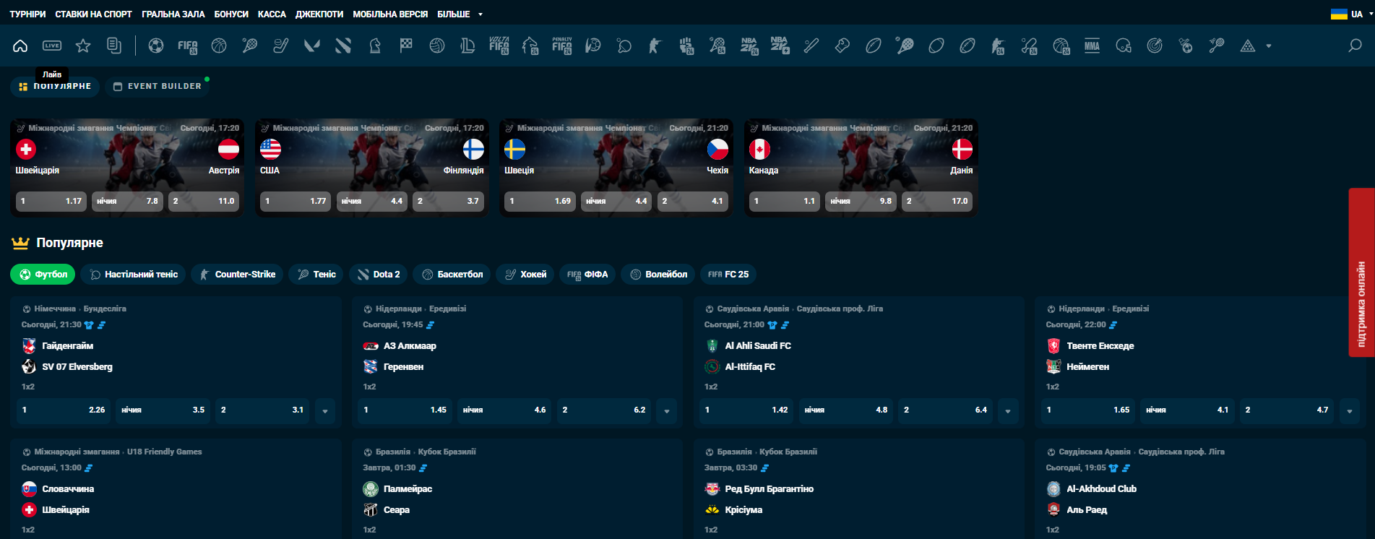Expand more markets for Гайденгайм match
This screenshot has height=539, width=1375.
[x=325, y=410]
